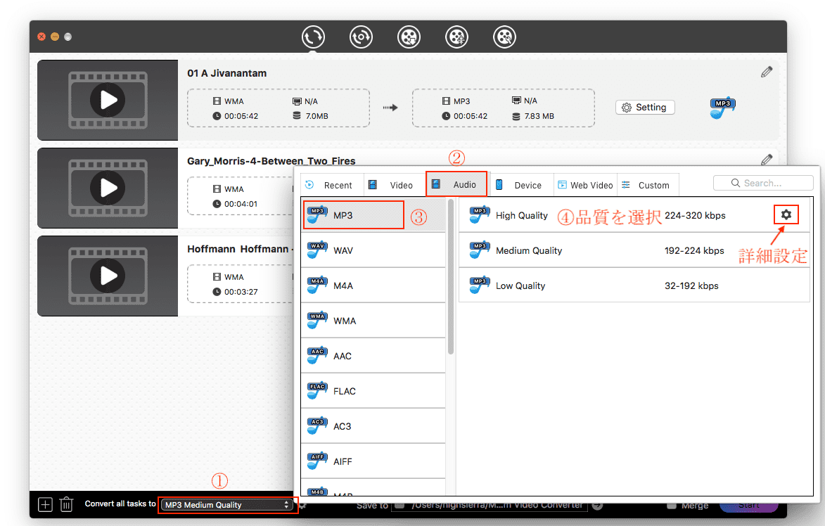This screenshot has height=526, width=825.
Task: Switch to the Audio tab
Action: coord(456,185)
